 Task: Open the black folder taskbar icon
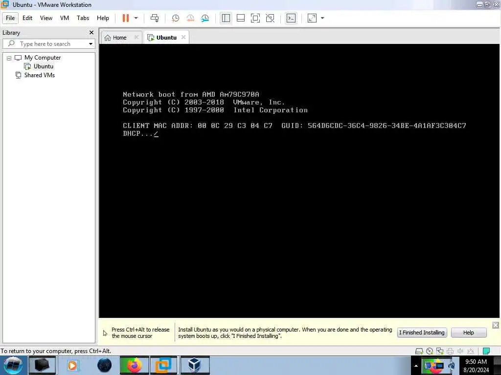tap(42, 365)
